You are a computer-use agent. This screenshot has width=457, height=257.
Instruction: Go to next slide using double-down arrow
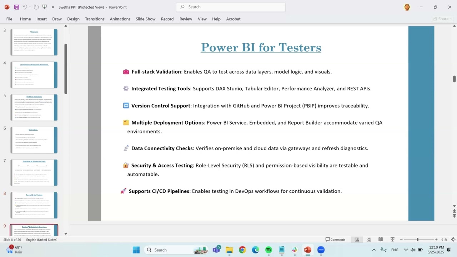coord(454,216)
